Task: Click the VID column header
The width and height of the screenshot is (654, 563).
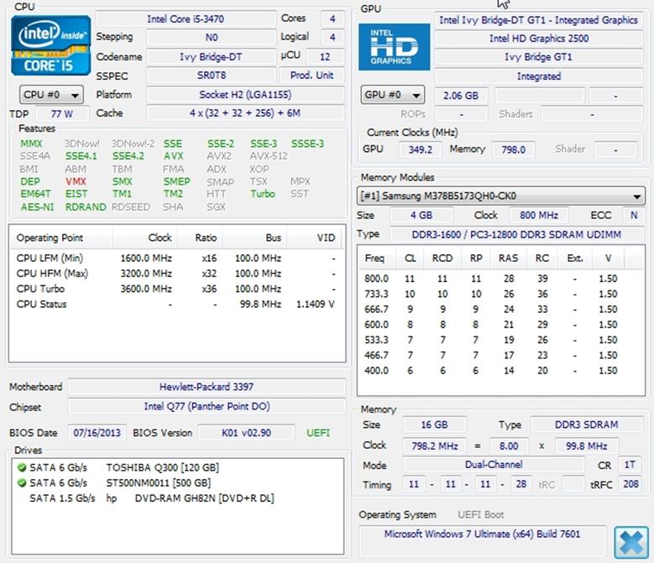Action: pos(315,237)
